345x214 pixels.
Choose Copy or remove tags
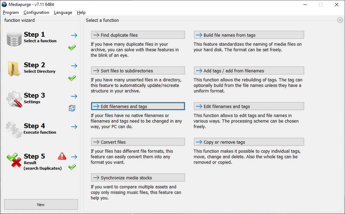click(249, 142)
